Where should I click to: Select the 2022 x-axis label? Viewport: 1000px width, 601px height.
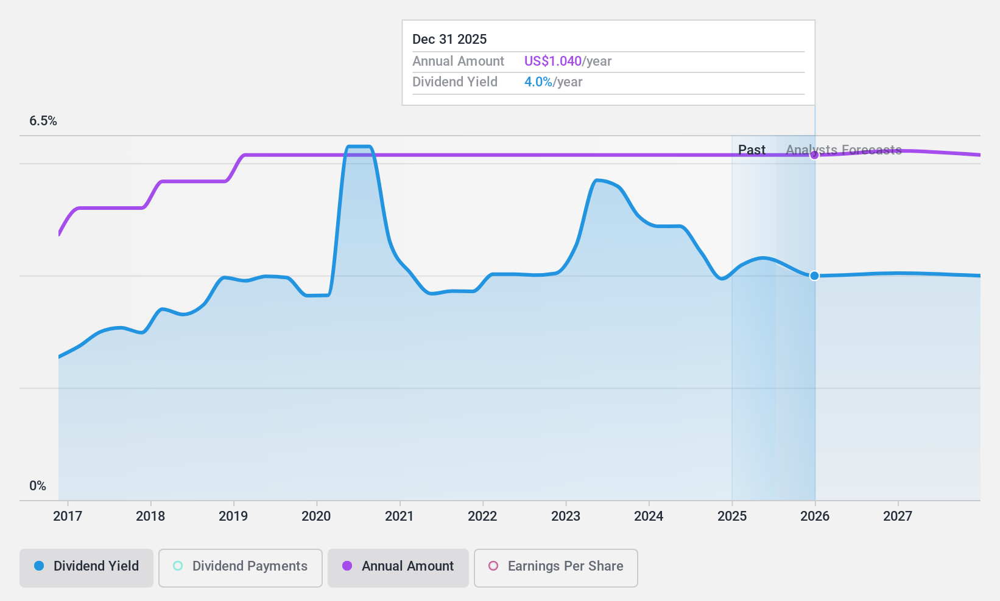482,516
